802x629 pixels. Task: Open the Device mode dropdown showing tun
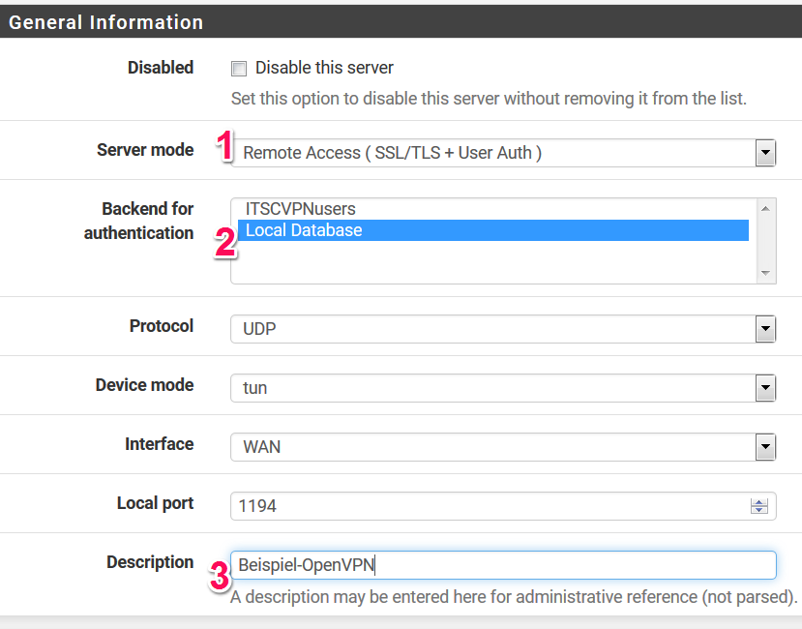pyautogui.click(x=503, y=388)
